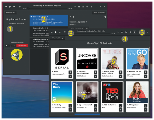Click the play button in the back window
Image resolution: width=154 pixels, height=120 pixels.
[10, 7]
